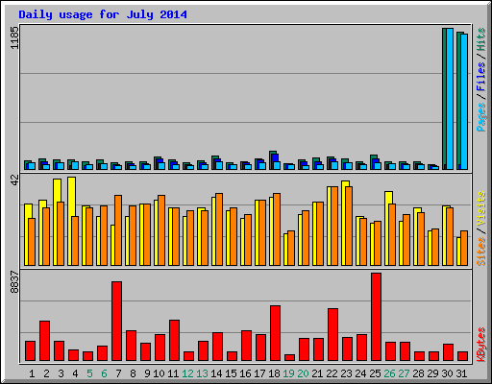
Task: Click the green weekend day 12 label
Action: point(187,373)
